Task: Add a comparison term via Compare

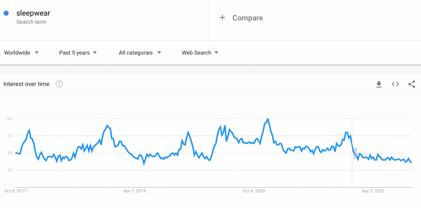Action: pyautogui.click(x=247, y=18)
